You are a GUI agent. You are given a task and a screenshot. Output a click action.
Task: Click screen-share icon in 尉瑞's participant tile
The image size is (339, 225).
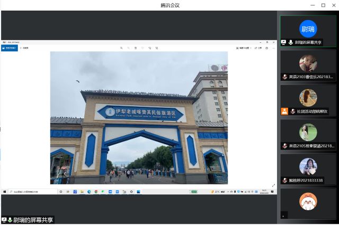[283, 42]
